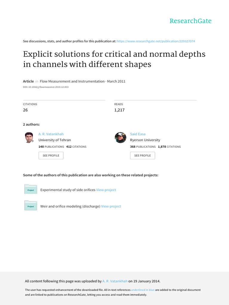Click the "underlined in blue" link

(x=143, y=290)
